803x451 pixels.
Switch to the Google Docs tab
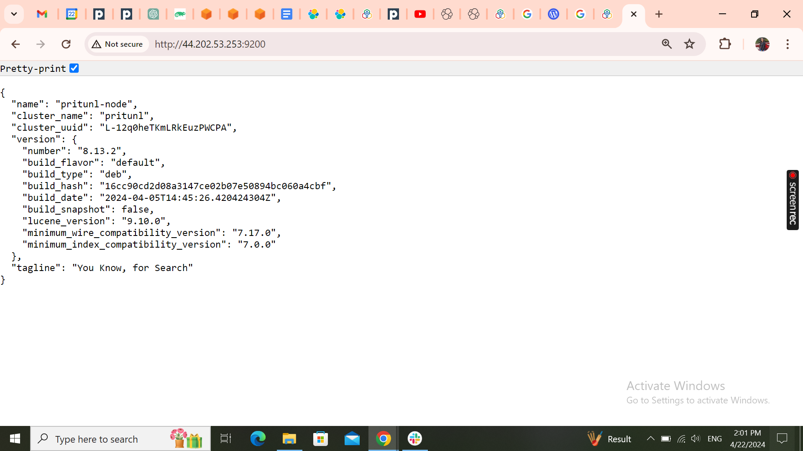coord(286,14)
